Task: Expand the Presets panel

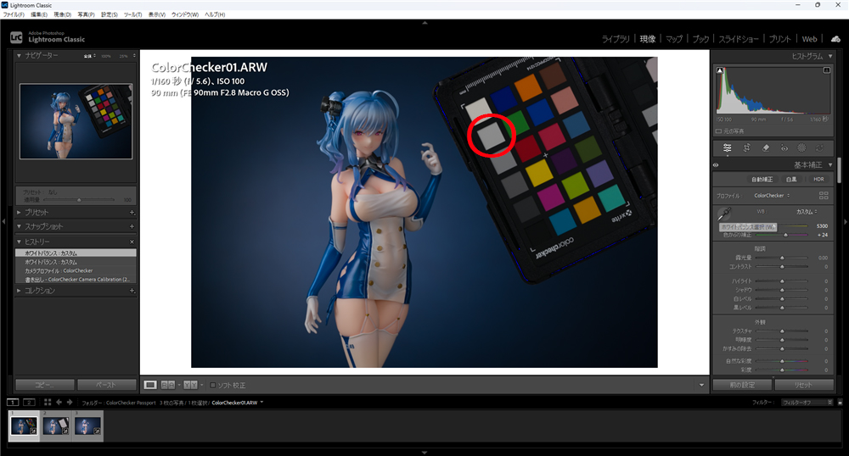Action: (19, 213)
